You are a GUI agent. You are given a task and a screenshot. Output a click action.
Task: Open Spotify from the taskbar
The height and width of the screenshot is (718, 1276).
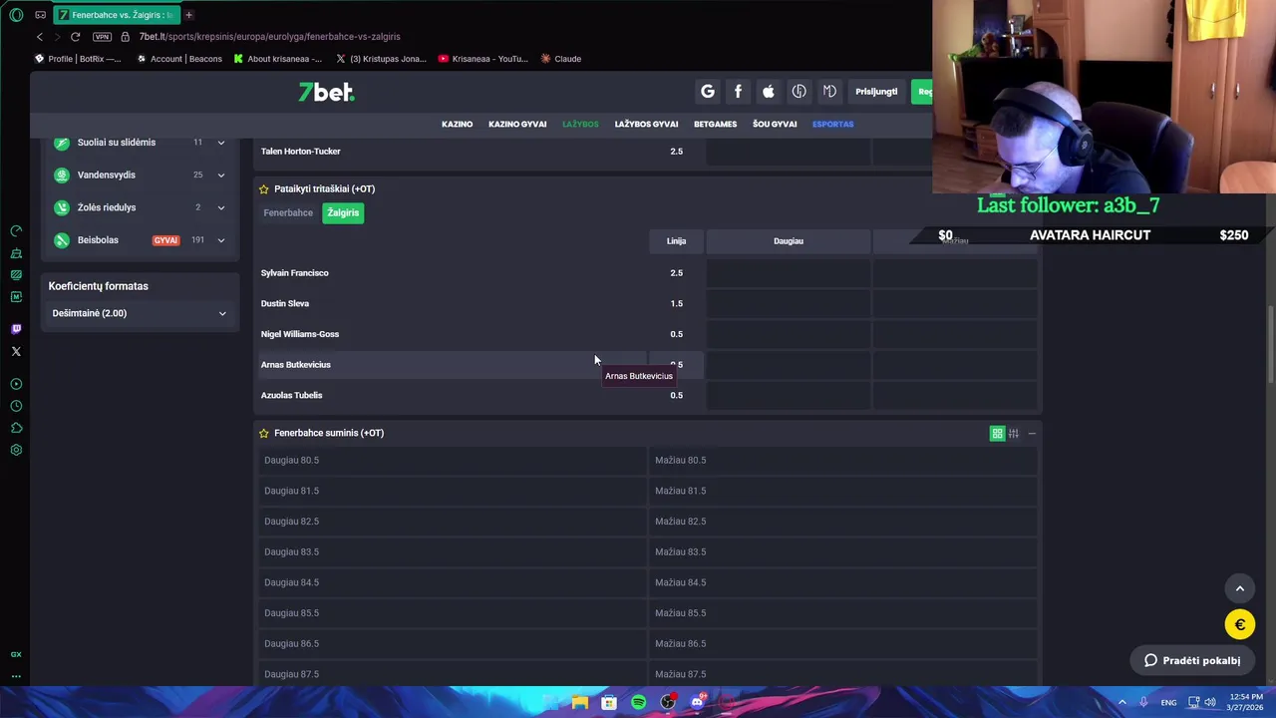tap(639, 702)
